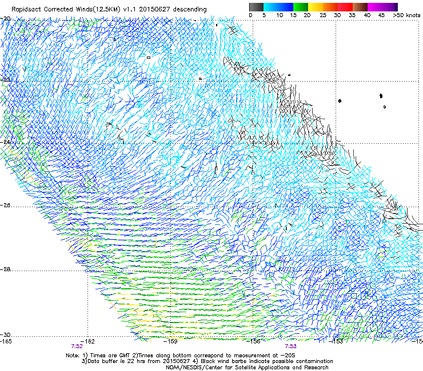This screenshot has height=371, width=423.
Task: Click the red 30-35 knots legend swatch
Action: click(345, 7)
